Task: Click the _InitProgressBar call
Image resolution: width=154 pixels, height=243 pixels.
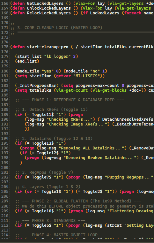Action: pyautogui.click(x=37, y=86)
